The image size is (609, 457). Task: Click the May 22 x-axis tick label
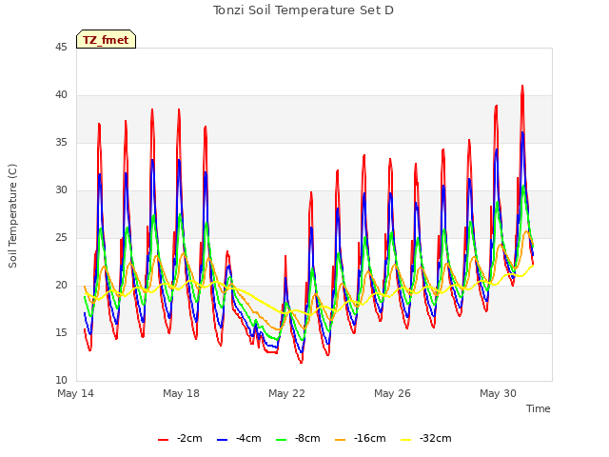[x=286, y=393]
